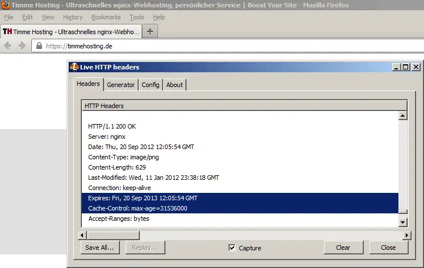Open the Bookmarks menu
Screen dimensions: 424x268
point(106,17)
